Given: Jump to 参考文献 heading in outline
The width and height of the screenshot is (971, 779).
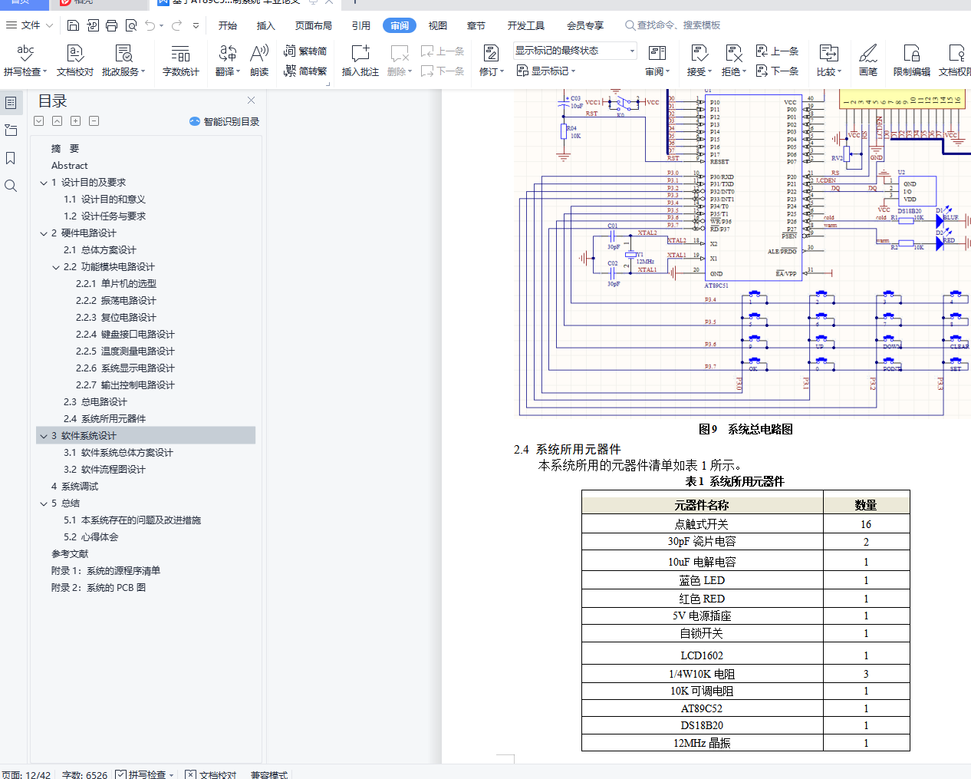Looking at the screenshot, I should pyautogui.click(x=70, y=554).
